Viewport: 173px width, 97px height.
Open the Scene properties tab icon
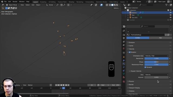pos(124,45)
